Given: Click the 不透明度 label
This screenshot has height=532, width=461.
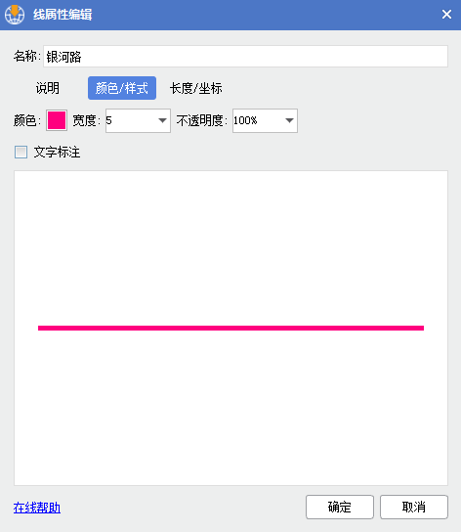Looking at the screenshot, I should click(201, 120).
